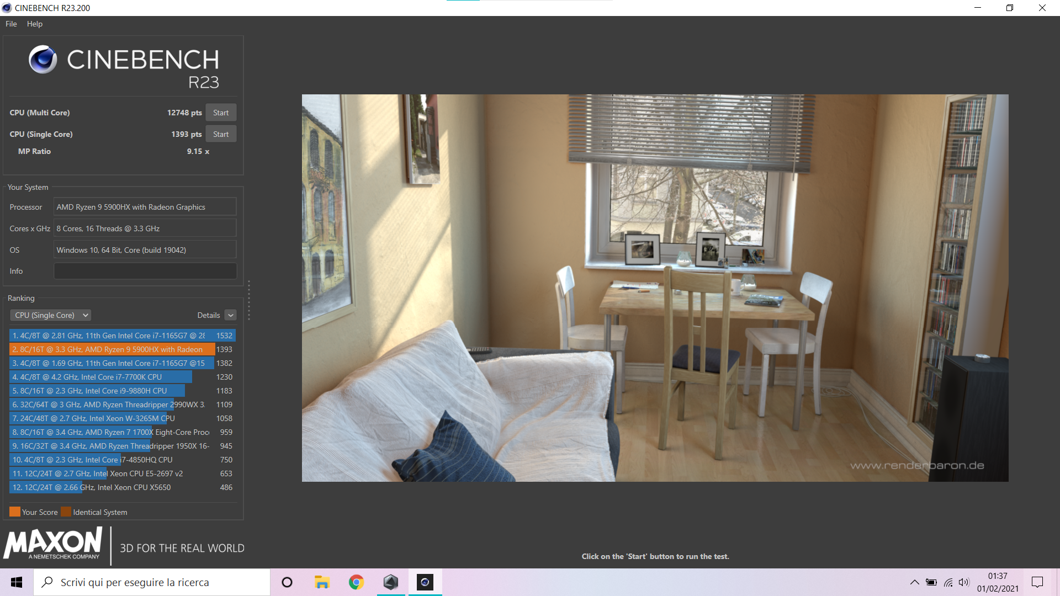Open the Help menu
The image size is (1060, 596).
[34, 24]
